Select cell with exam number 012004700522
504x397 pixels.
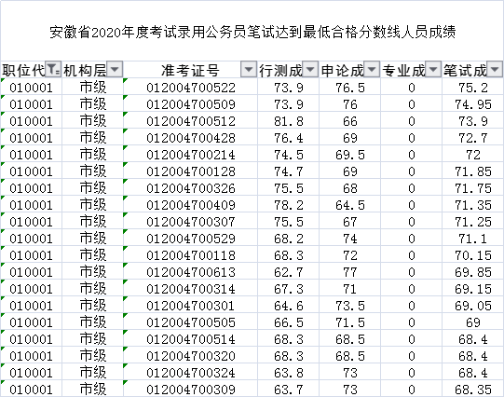191,88
